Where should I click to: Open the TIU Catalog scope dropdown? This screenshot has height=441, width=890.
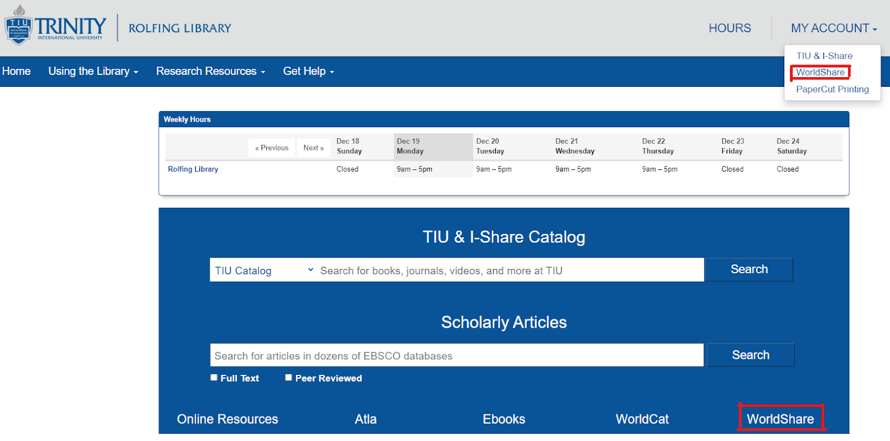pyautogui.click(x=264, y=270)
